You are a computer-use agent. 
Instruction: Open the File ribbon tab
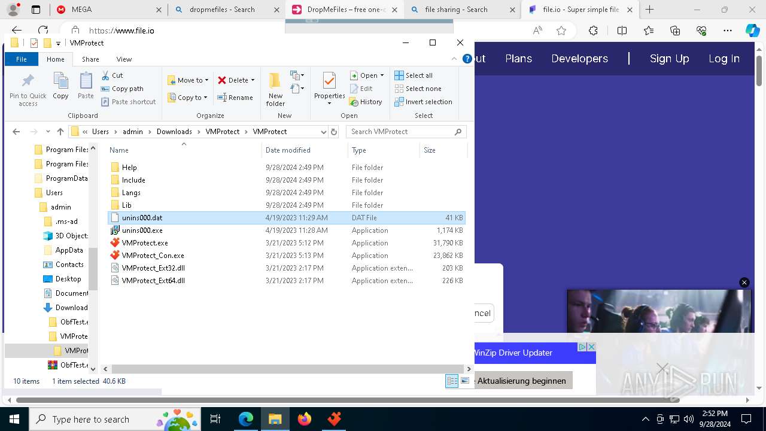click(x=22, y=59)
